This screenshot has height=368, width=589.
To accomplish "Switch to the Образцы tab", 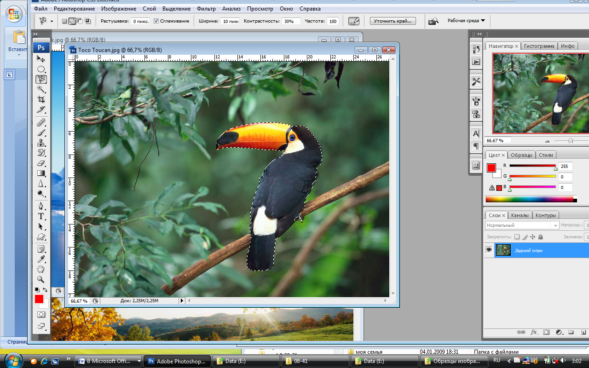I will click(522, 155).
